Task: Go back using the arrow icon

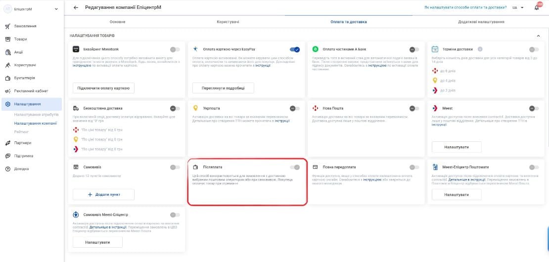Action: click(x=76, y=7)
